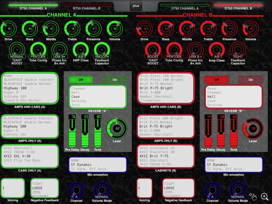
Task: Click the Channel A Presence knob
Action: pos(93,29)
